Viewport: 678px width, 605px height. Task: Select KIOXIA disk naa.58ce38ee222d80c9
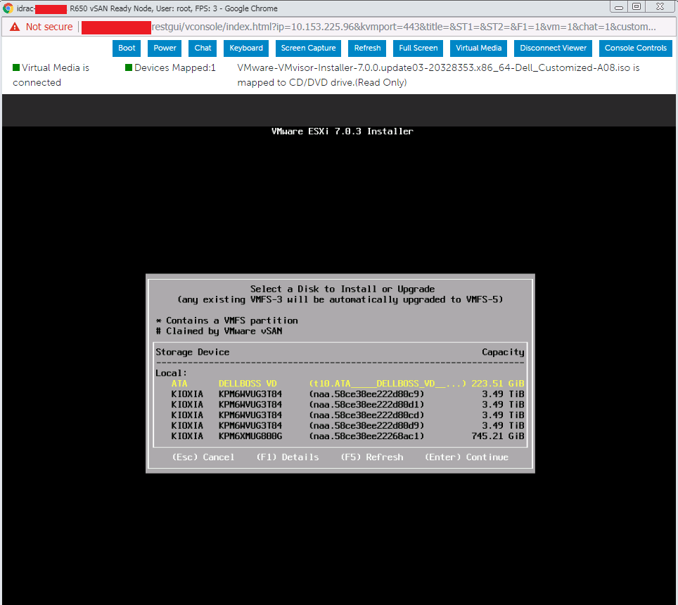(x=340, y=394)
